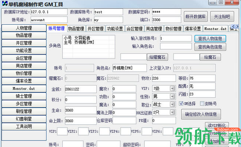Switch to the 物品管理 tab

coord(76,28)
